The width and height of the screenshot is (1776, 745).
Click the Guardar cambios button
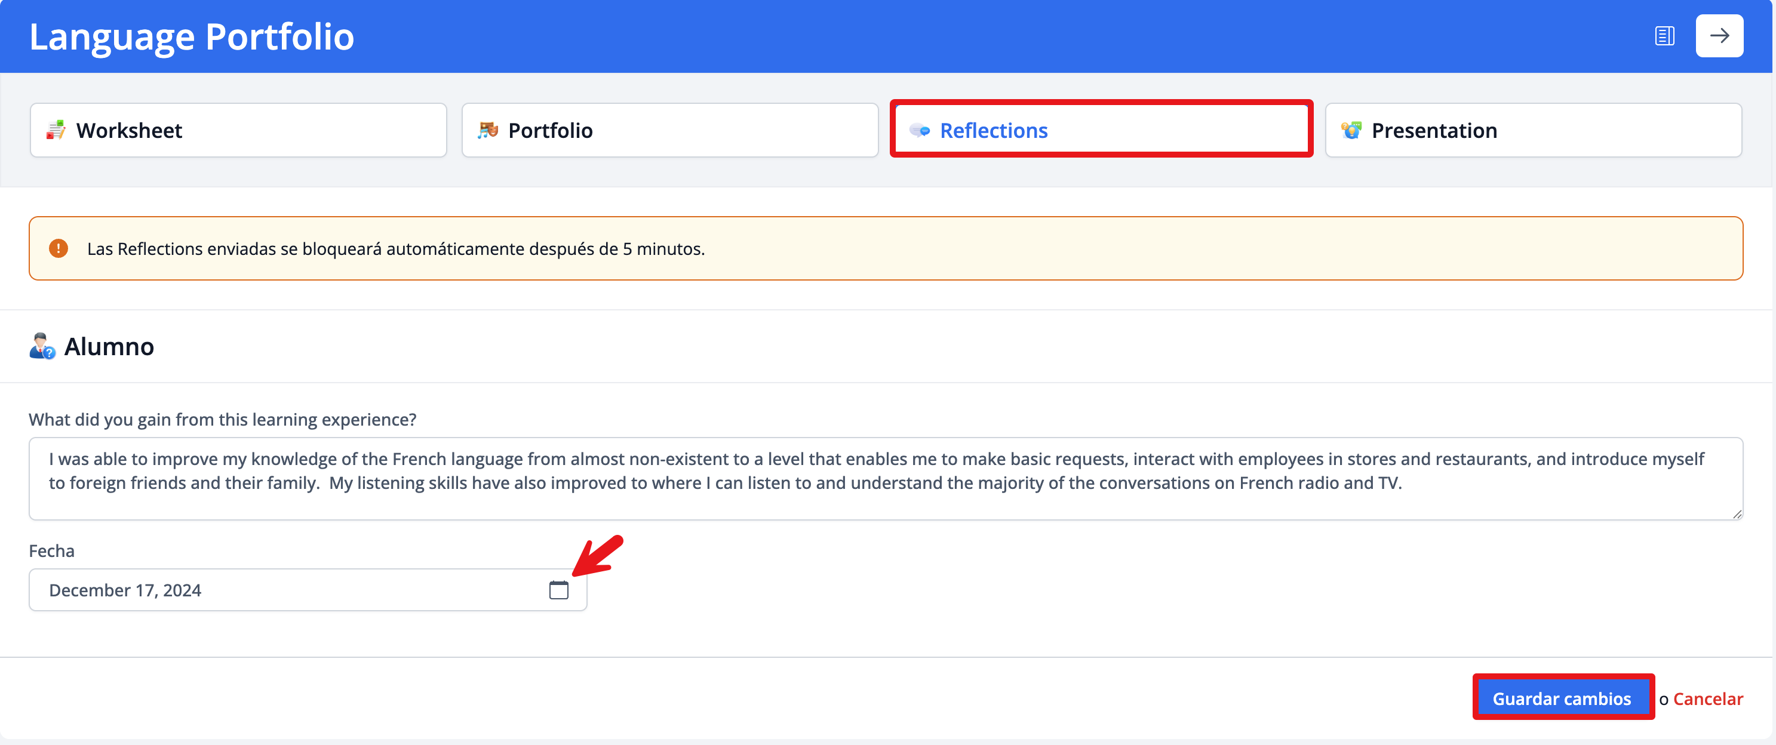[x=1562, y=698]
